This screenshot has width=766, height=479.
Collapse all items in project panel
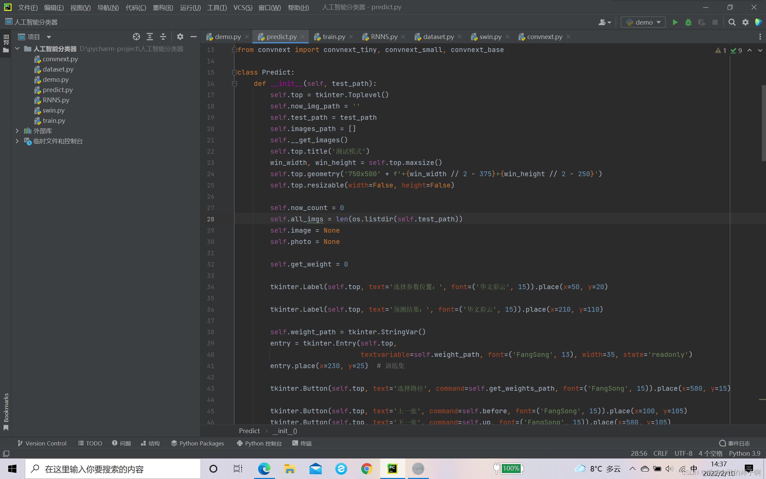point(163,37)
